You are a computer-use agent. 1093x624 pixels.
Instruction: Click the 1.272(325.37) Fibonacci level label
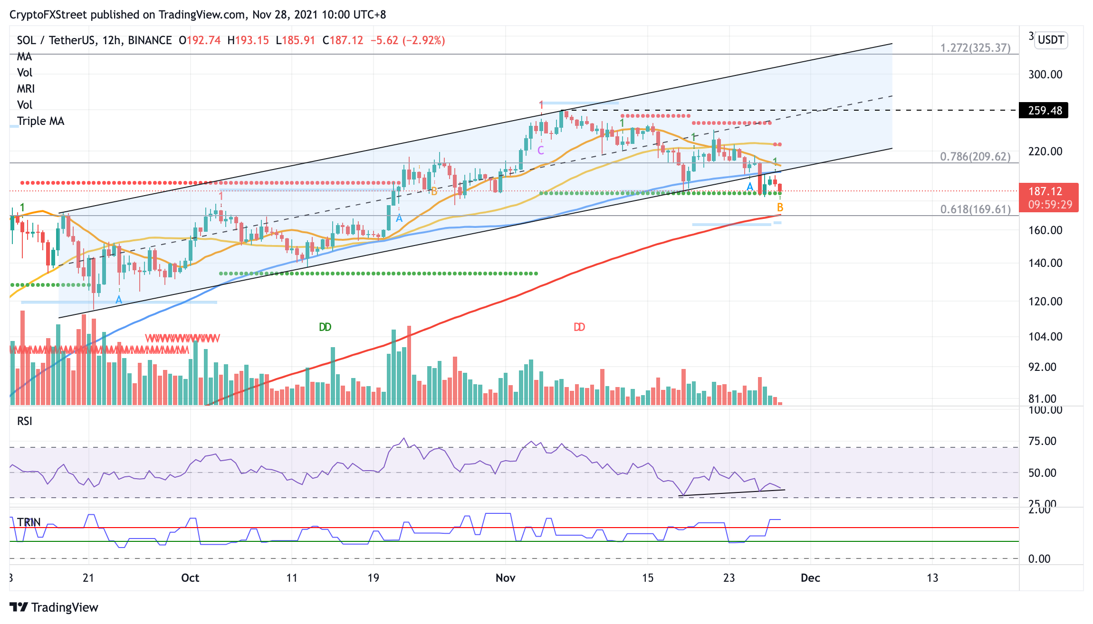click(x=975, y=48)
